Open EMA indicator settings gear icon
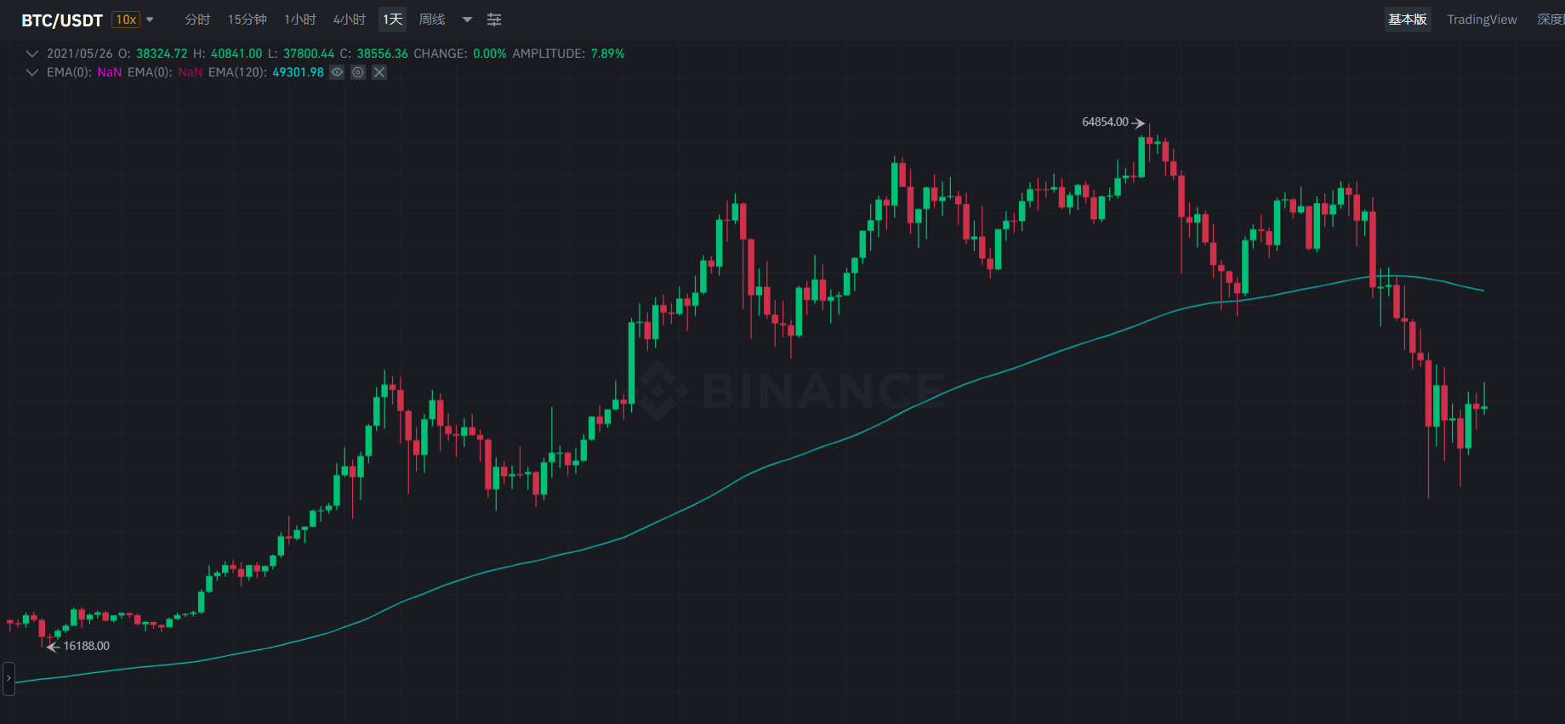Screen dimensions: 1565x724 click(358, 72)
